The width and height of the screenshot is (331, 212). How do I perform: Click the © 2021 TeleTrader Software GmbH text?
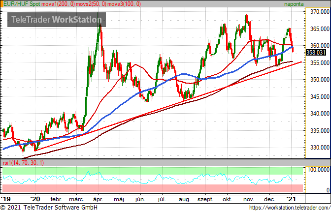click(x=49, y=208)
